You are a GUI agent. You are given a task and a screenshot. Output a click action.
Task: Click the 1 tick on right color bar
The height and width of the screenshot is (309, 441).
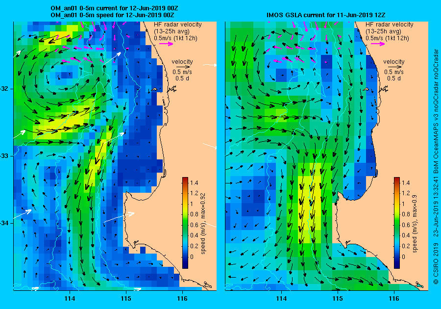[x=403, y=204]
